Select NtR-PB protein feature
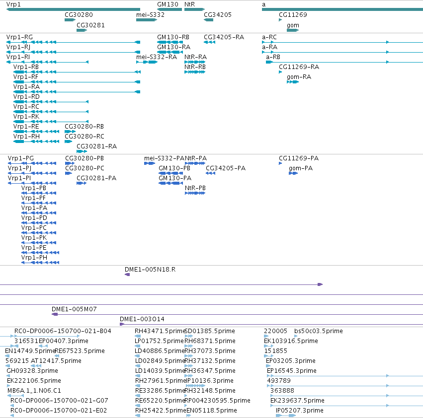Image resolution: width=423 pixels, height=418 pixels. (195, 193)
